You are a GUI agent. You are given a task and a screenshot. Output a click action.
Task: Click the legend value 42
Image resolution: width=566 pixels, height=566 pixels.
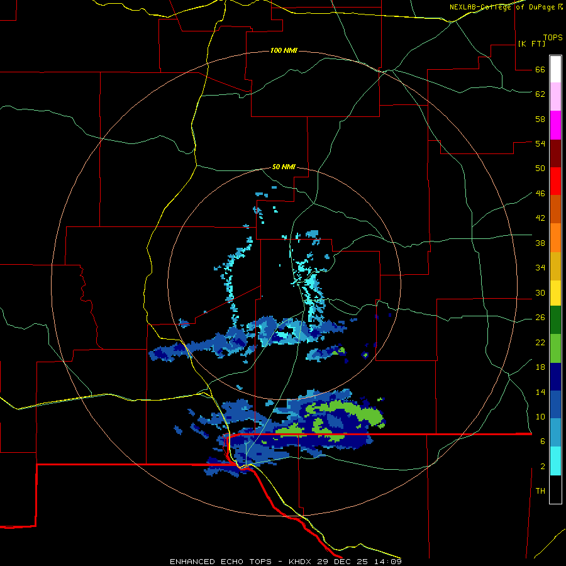tap(540, 218)
